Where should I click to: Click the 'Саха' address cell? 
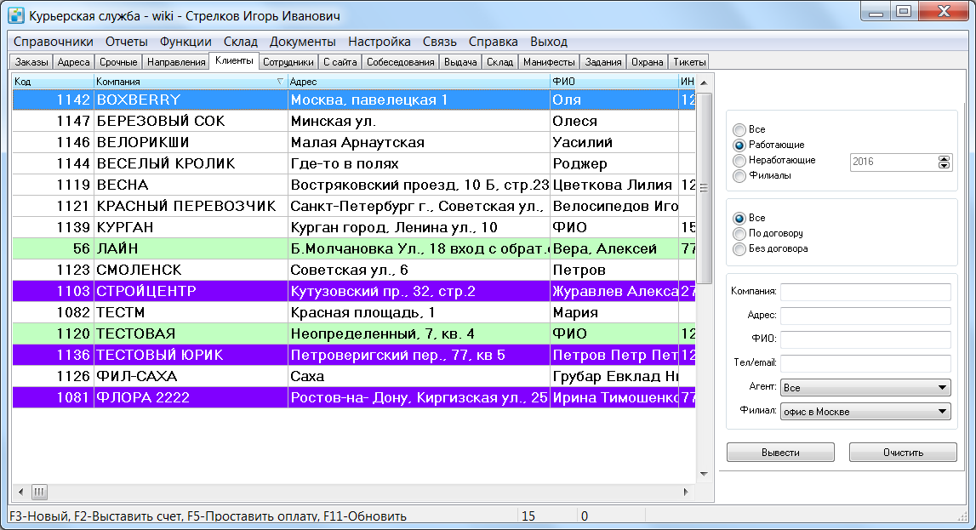(x=419, y=376)
